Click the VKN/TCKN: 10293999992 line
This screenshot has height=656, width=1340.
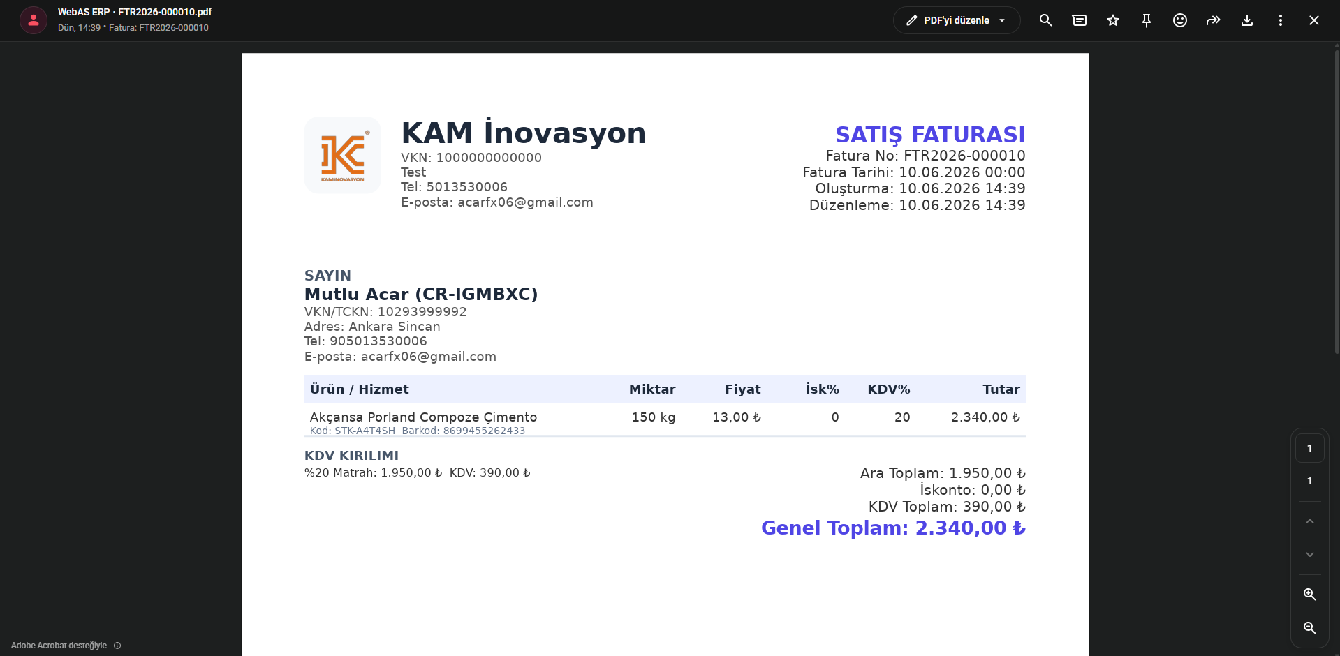[385, 312]
